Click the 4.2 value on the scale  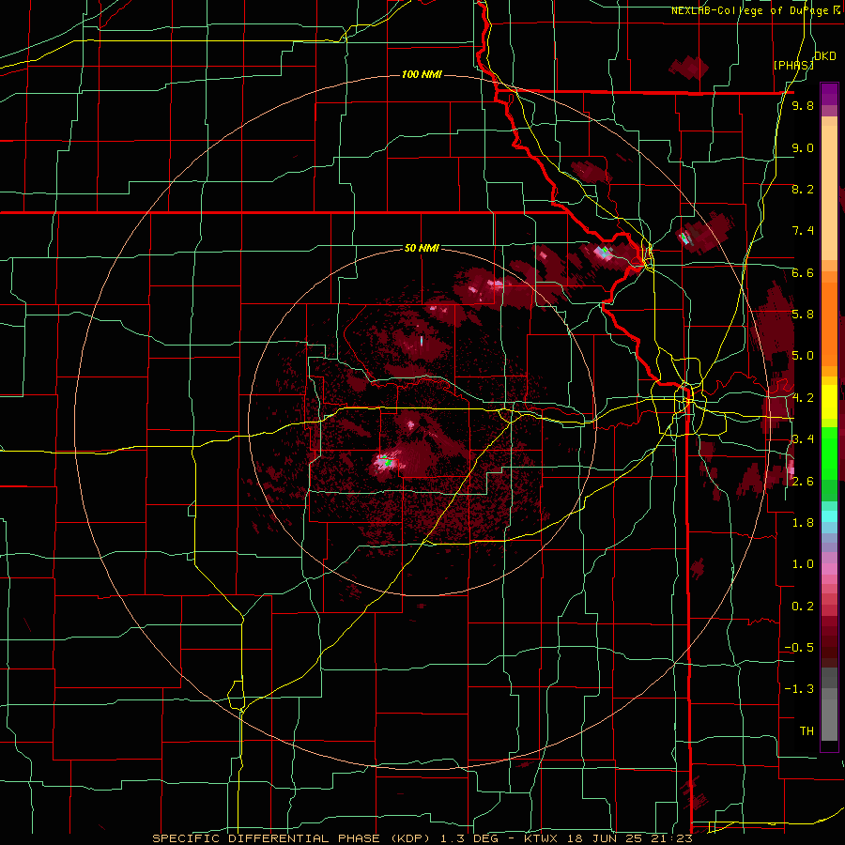point(803,398)
